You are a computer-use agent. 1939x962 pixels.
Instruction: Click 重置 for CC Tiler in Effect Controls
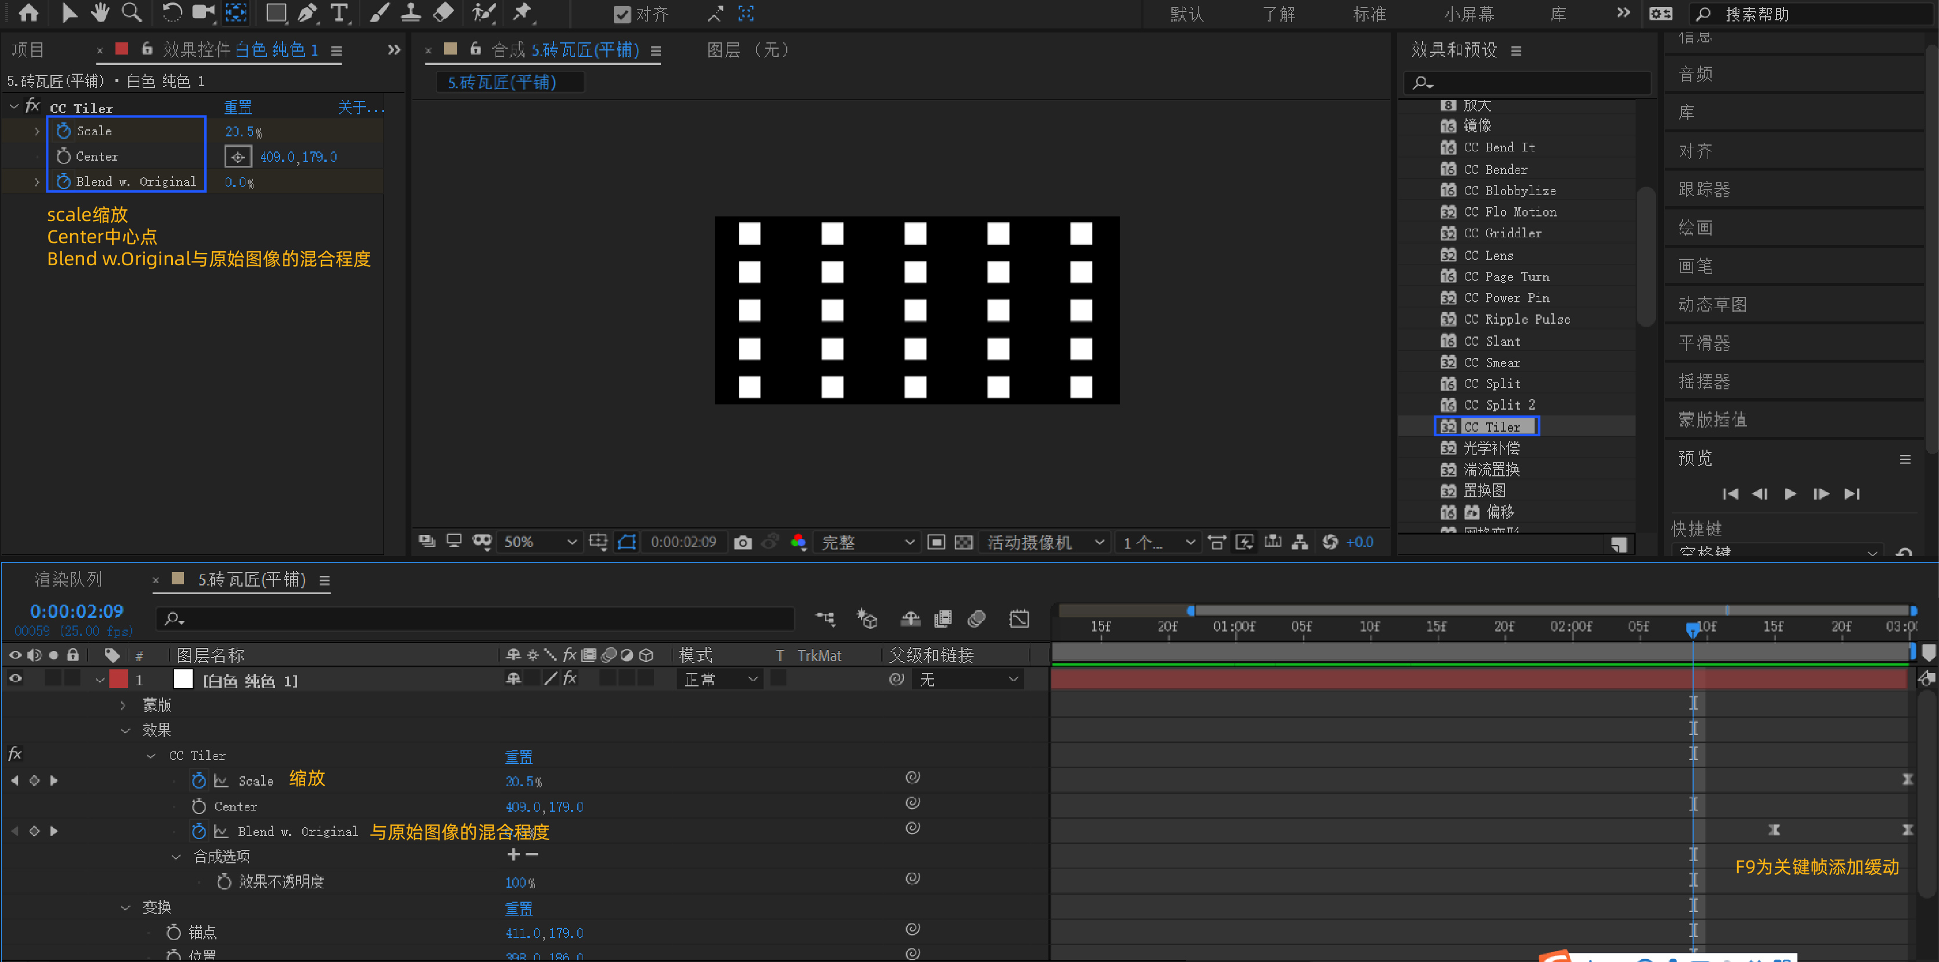238,107
